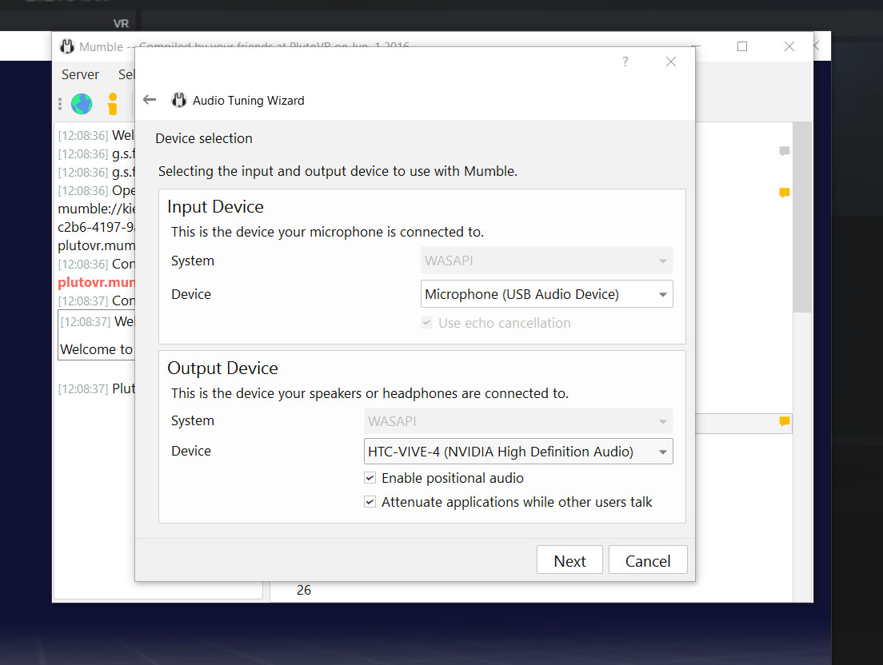Click the yellow information icon in Mumble toolbar
The width and height of the screenshot is (883, 665).
point(113,104)
